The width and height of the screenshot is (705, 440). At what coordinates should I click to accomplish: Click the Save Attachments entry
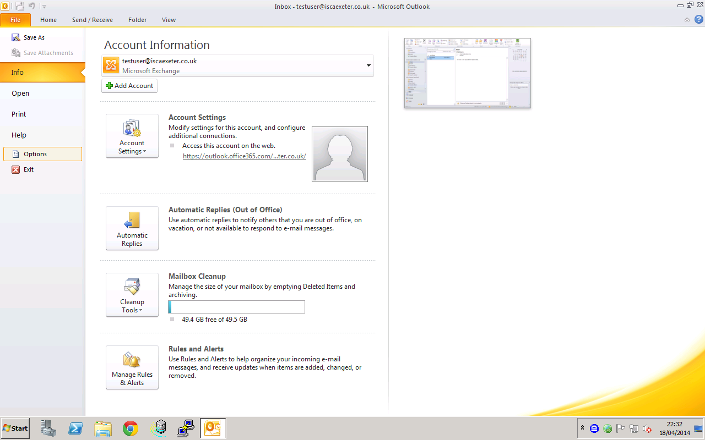point(42,53)
